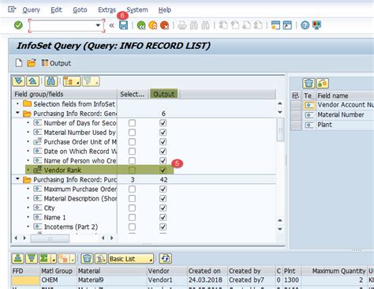The width and height of the screenshot is (374, 289).
Task: Click the Customize Local Layout monitor icon
Action: click(x=316, y=25)
